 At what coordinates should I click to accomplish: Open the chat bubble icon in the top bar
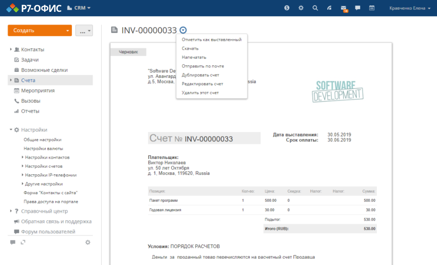coord(357,8)
